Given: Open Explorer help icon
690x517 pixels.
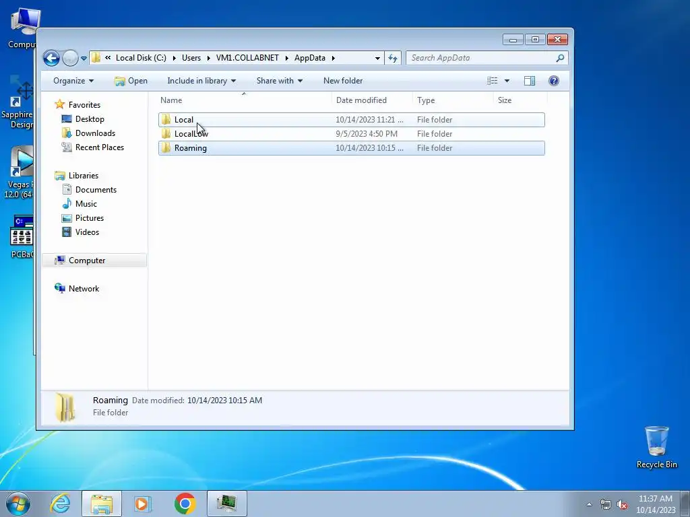Looking at the screenshot, I should [554, 81].
